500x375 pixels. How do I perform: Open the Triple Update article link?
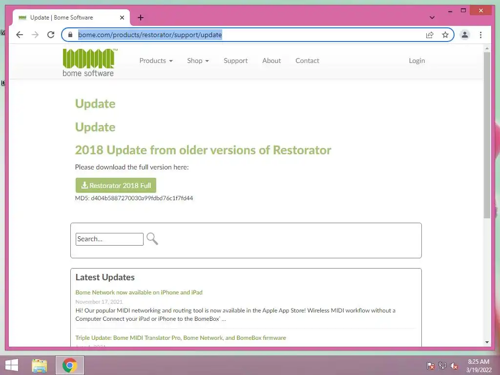181,338
